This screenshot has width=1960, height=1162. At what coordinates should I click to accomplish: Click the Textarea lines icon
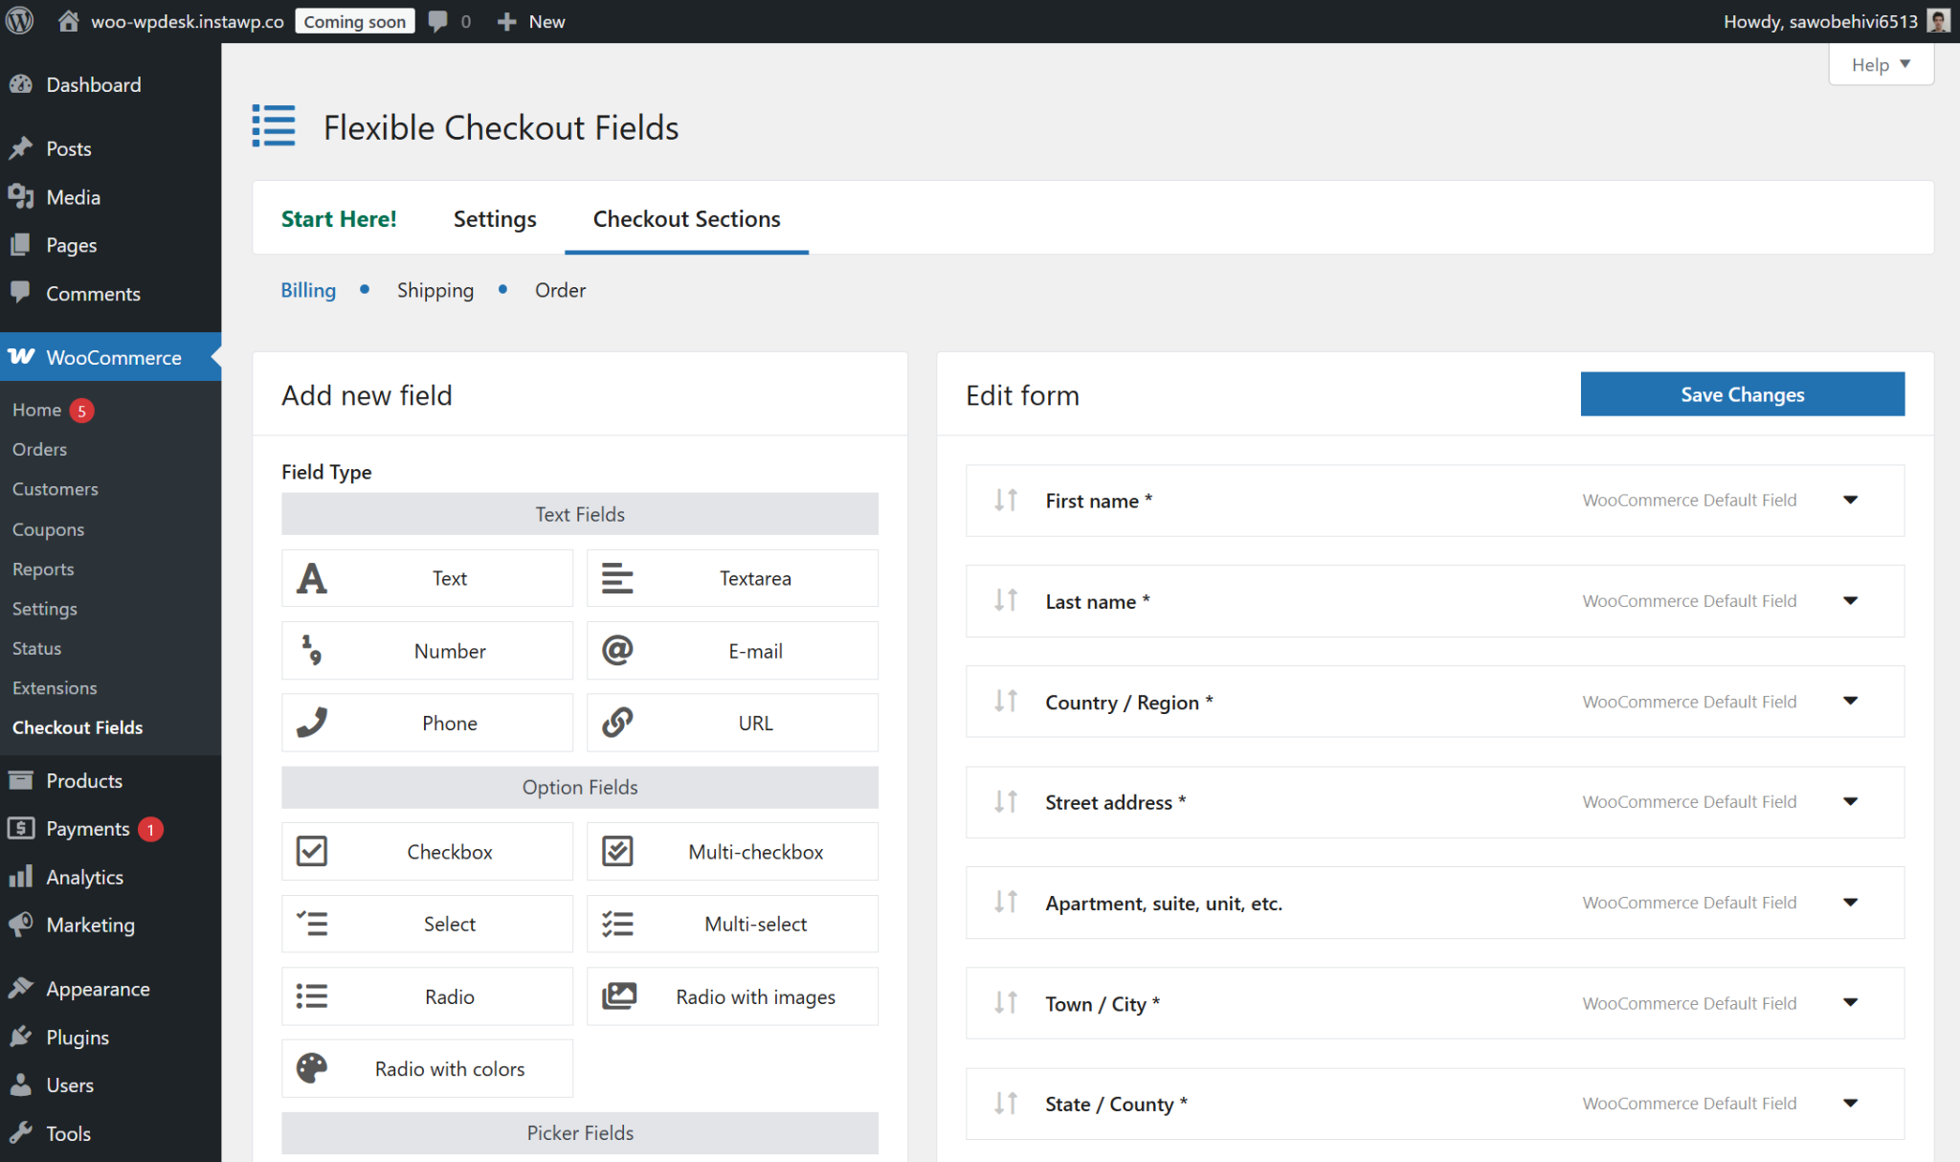click(x=617, y=578)
